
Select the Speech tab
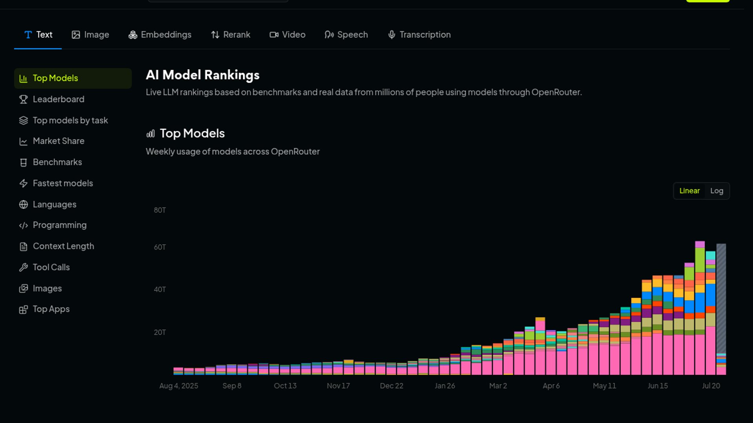(x=346, y=35)
